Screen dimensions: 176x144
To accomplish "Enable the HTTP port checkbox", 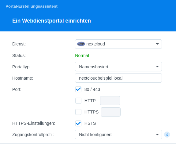I will pos(78,101).
